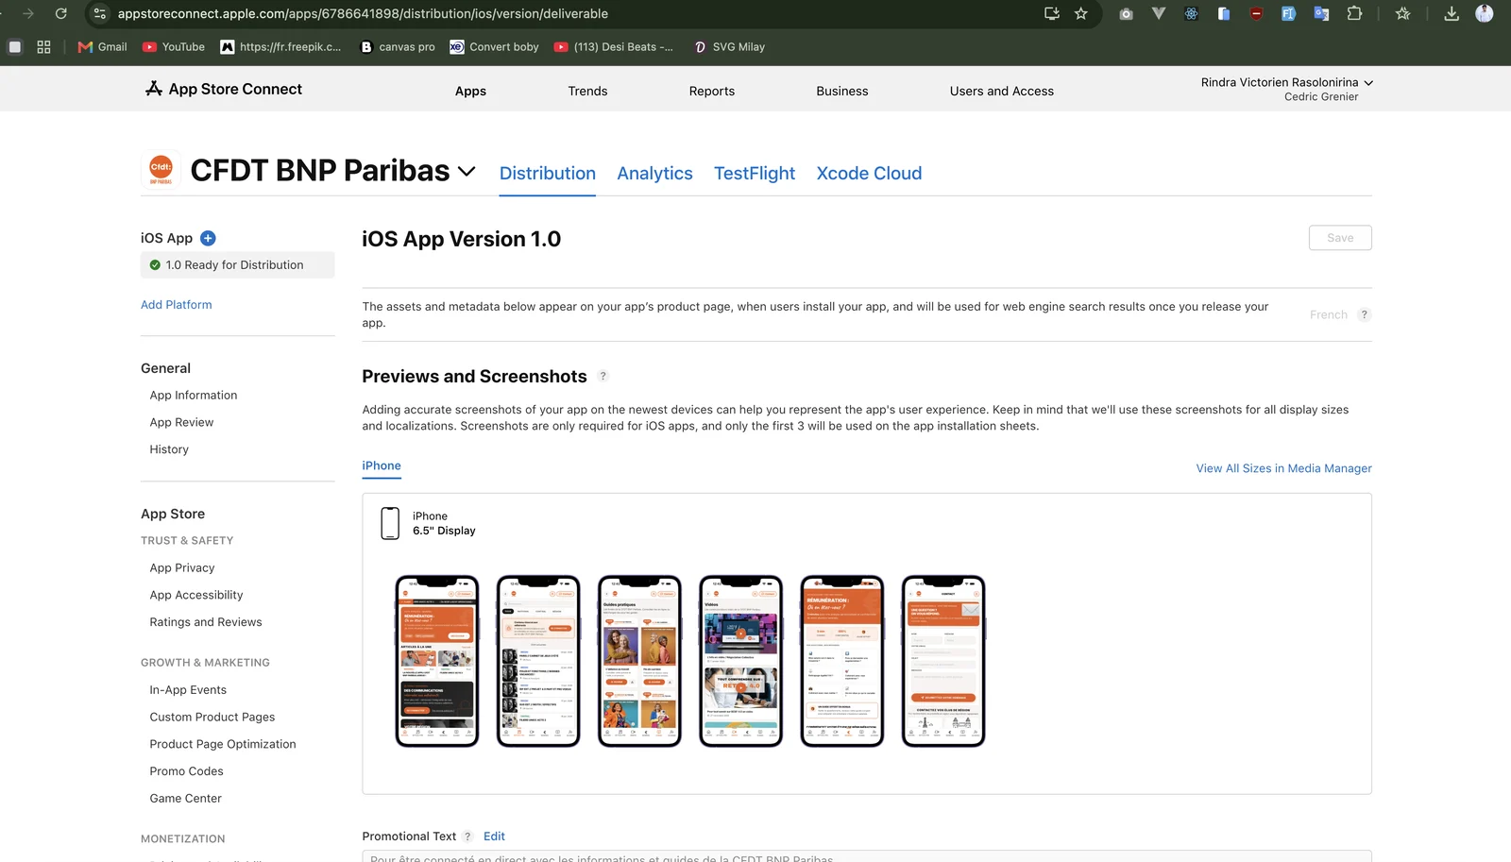Open the Reports menu

[x=712, y=91]
